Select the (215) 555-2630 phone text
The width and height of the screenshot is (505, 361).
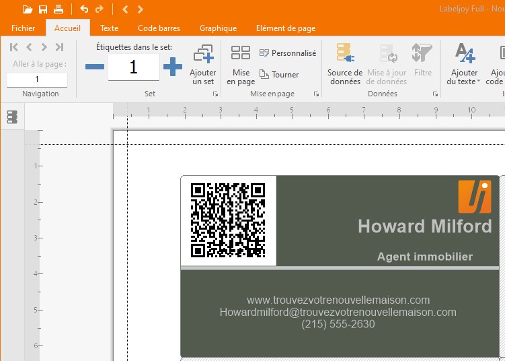coord(338,324)
